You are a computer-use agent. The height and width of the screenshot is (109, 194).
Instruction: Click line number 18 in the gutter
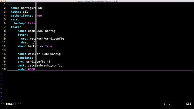pyautogui.click(x=4, y=69)
